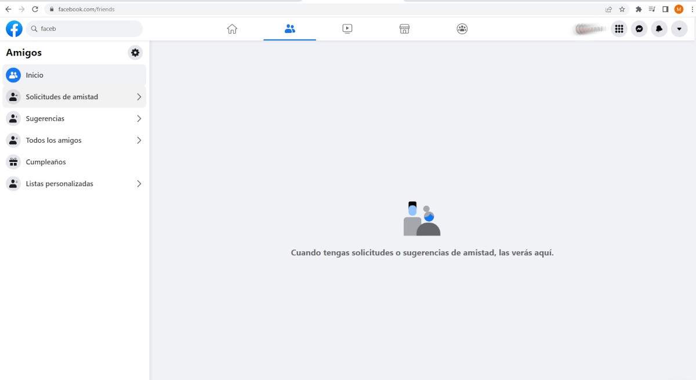Click the blurred profile name

(589, 28)
